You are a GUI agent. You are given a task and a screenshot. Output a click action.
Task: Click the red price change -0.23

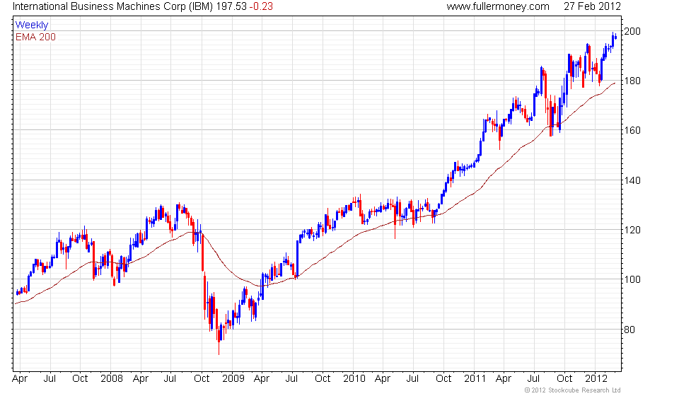pyautogui.click(x=261, y=6)
